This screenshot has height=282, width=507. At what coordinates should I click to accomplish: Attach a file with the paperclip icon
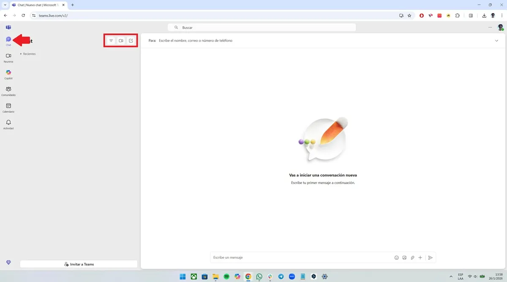[x=412, y=258]
